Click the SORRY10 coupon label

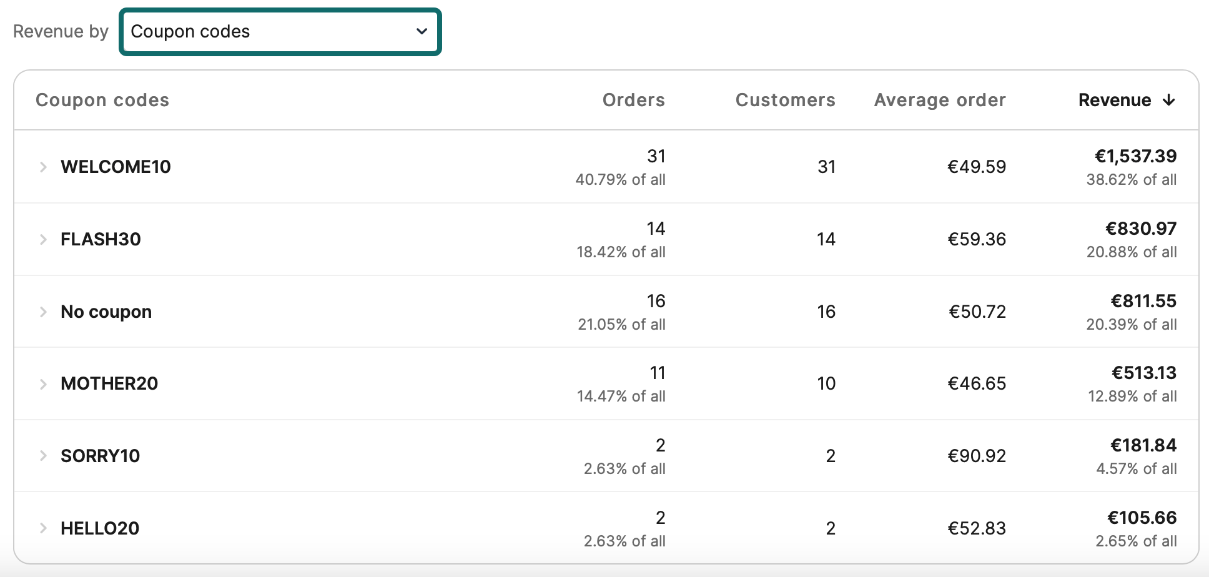(101, 456)
